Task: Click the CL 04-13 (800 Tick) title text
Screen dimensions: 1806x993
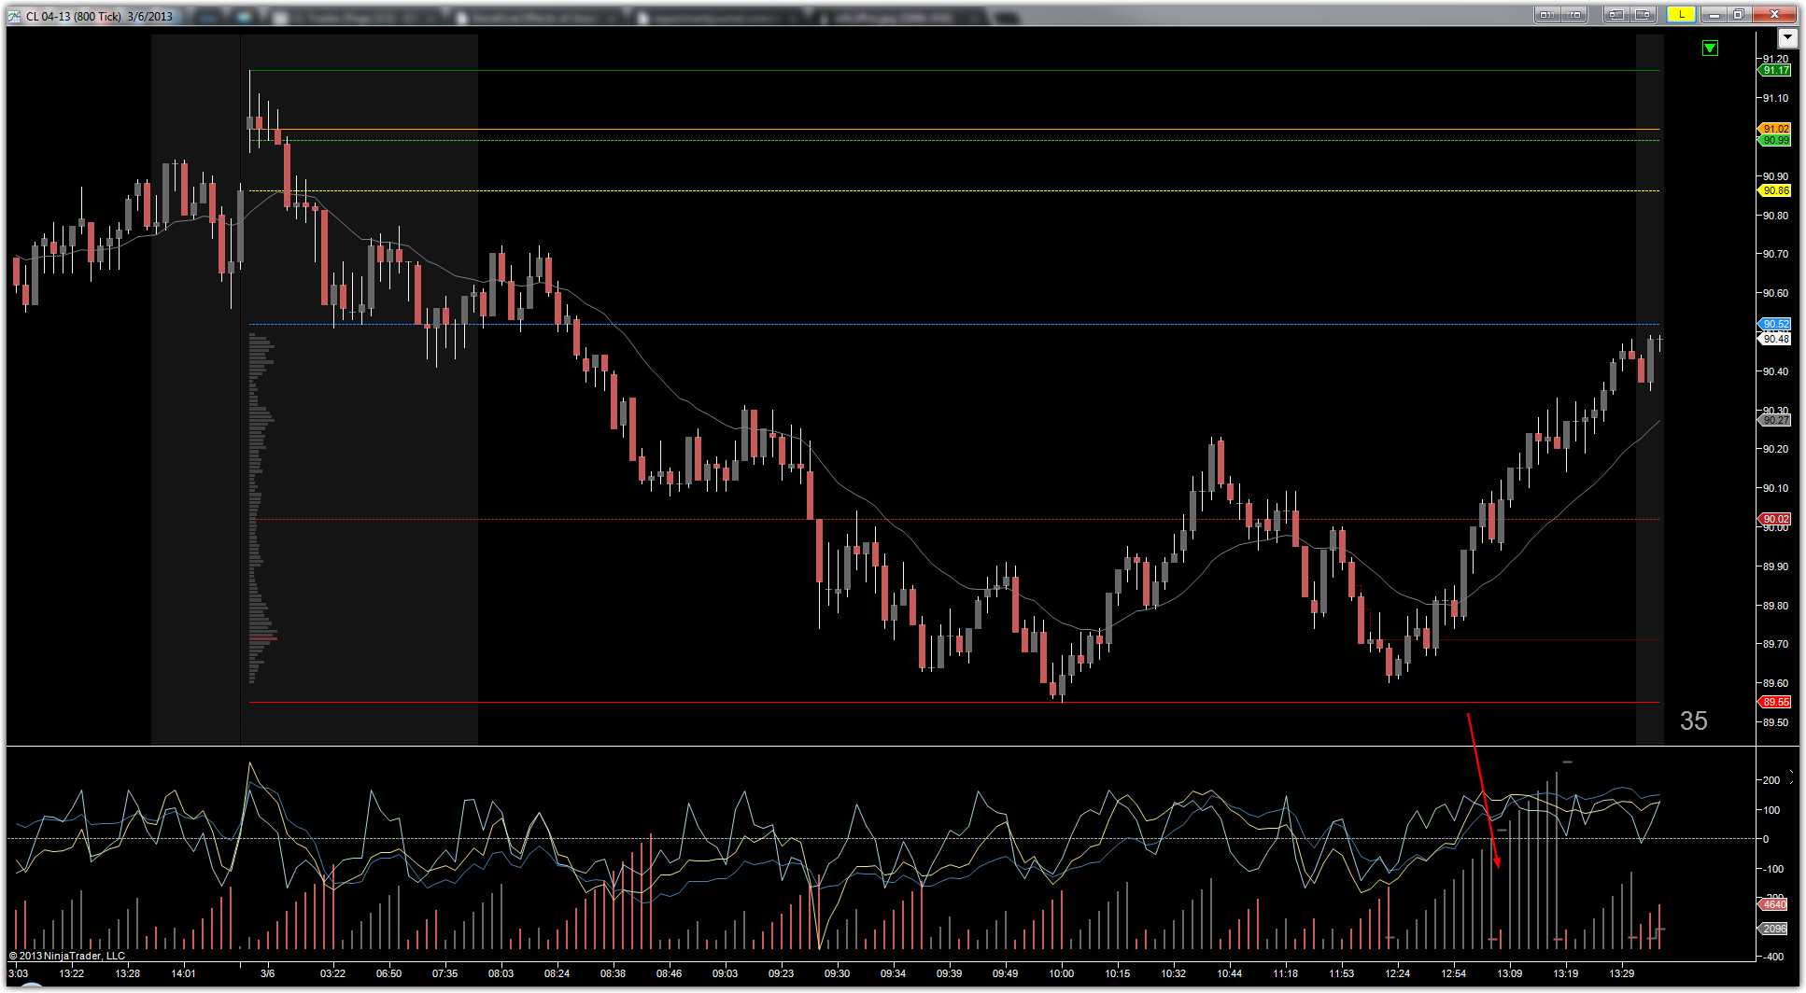Action: click(74, 16)
